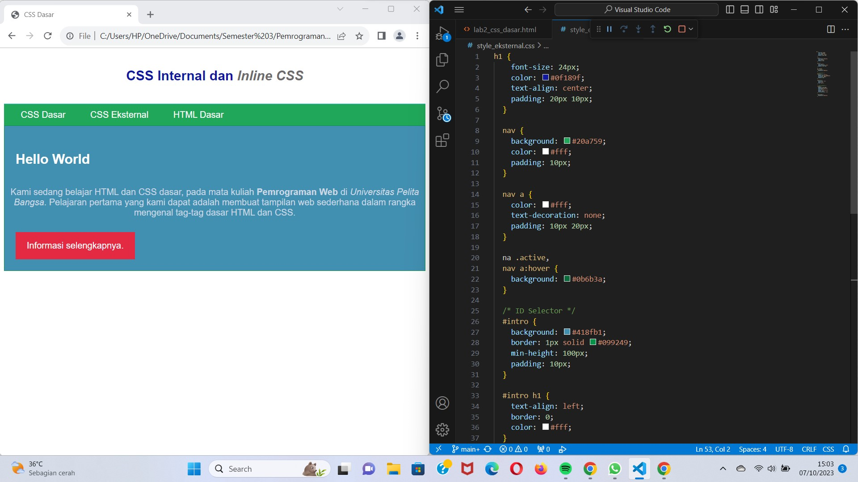Open the editor actions ellipsis menu
858x482 pixels.
pyautogui.click(x=845, y=29)
